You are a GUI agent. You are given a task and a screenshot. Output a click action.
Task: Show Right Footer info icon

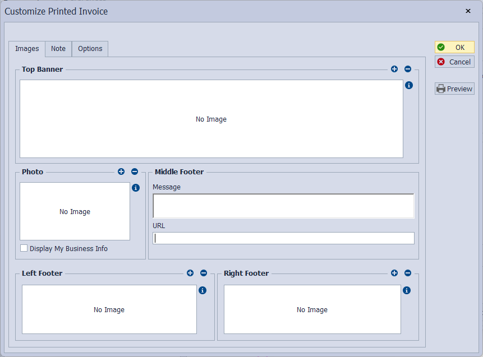[x=407, y=290]
